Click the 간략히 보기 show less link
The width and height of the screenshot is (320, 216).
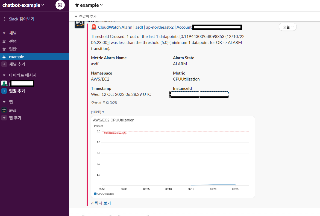(101, 203)
